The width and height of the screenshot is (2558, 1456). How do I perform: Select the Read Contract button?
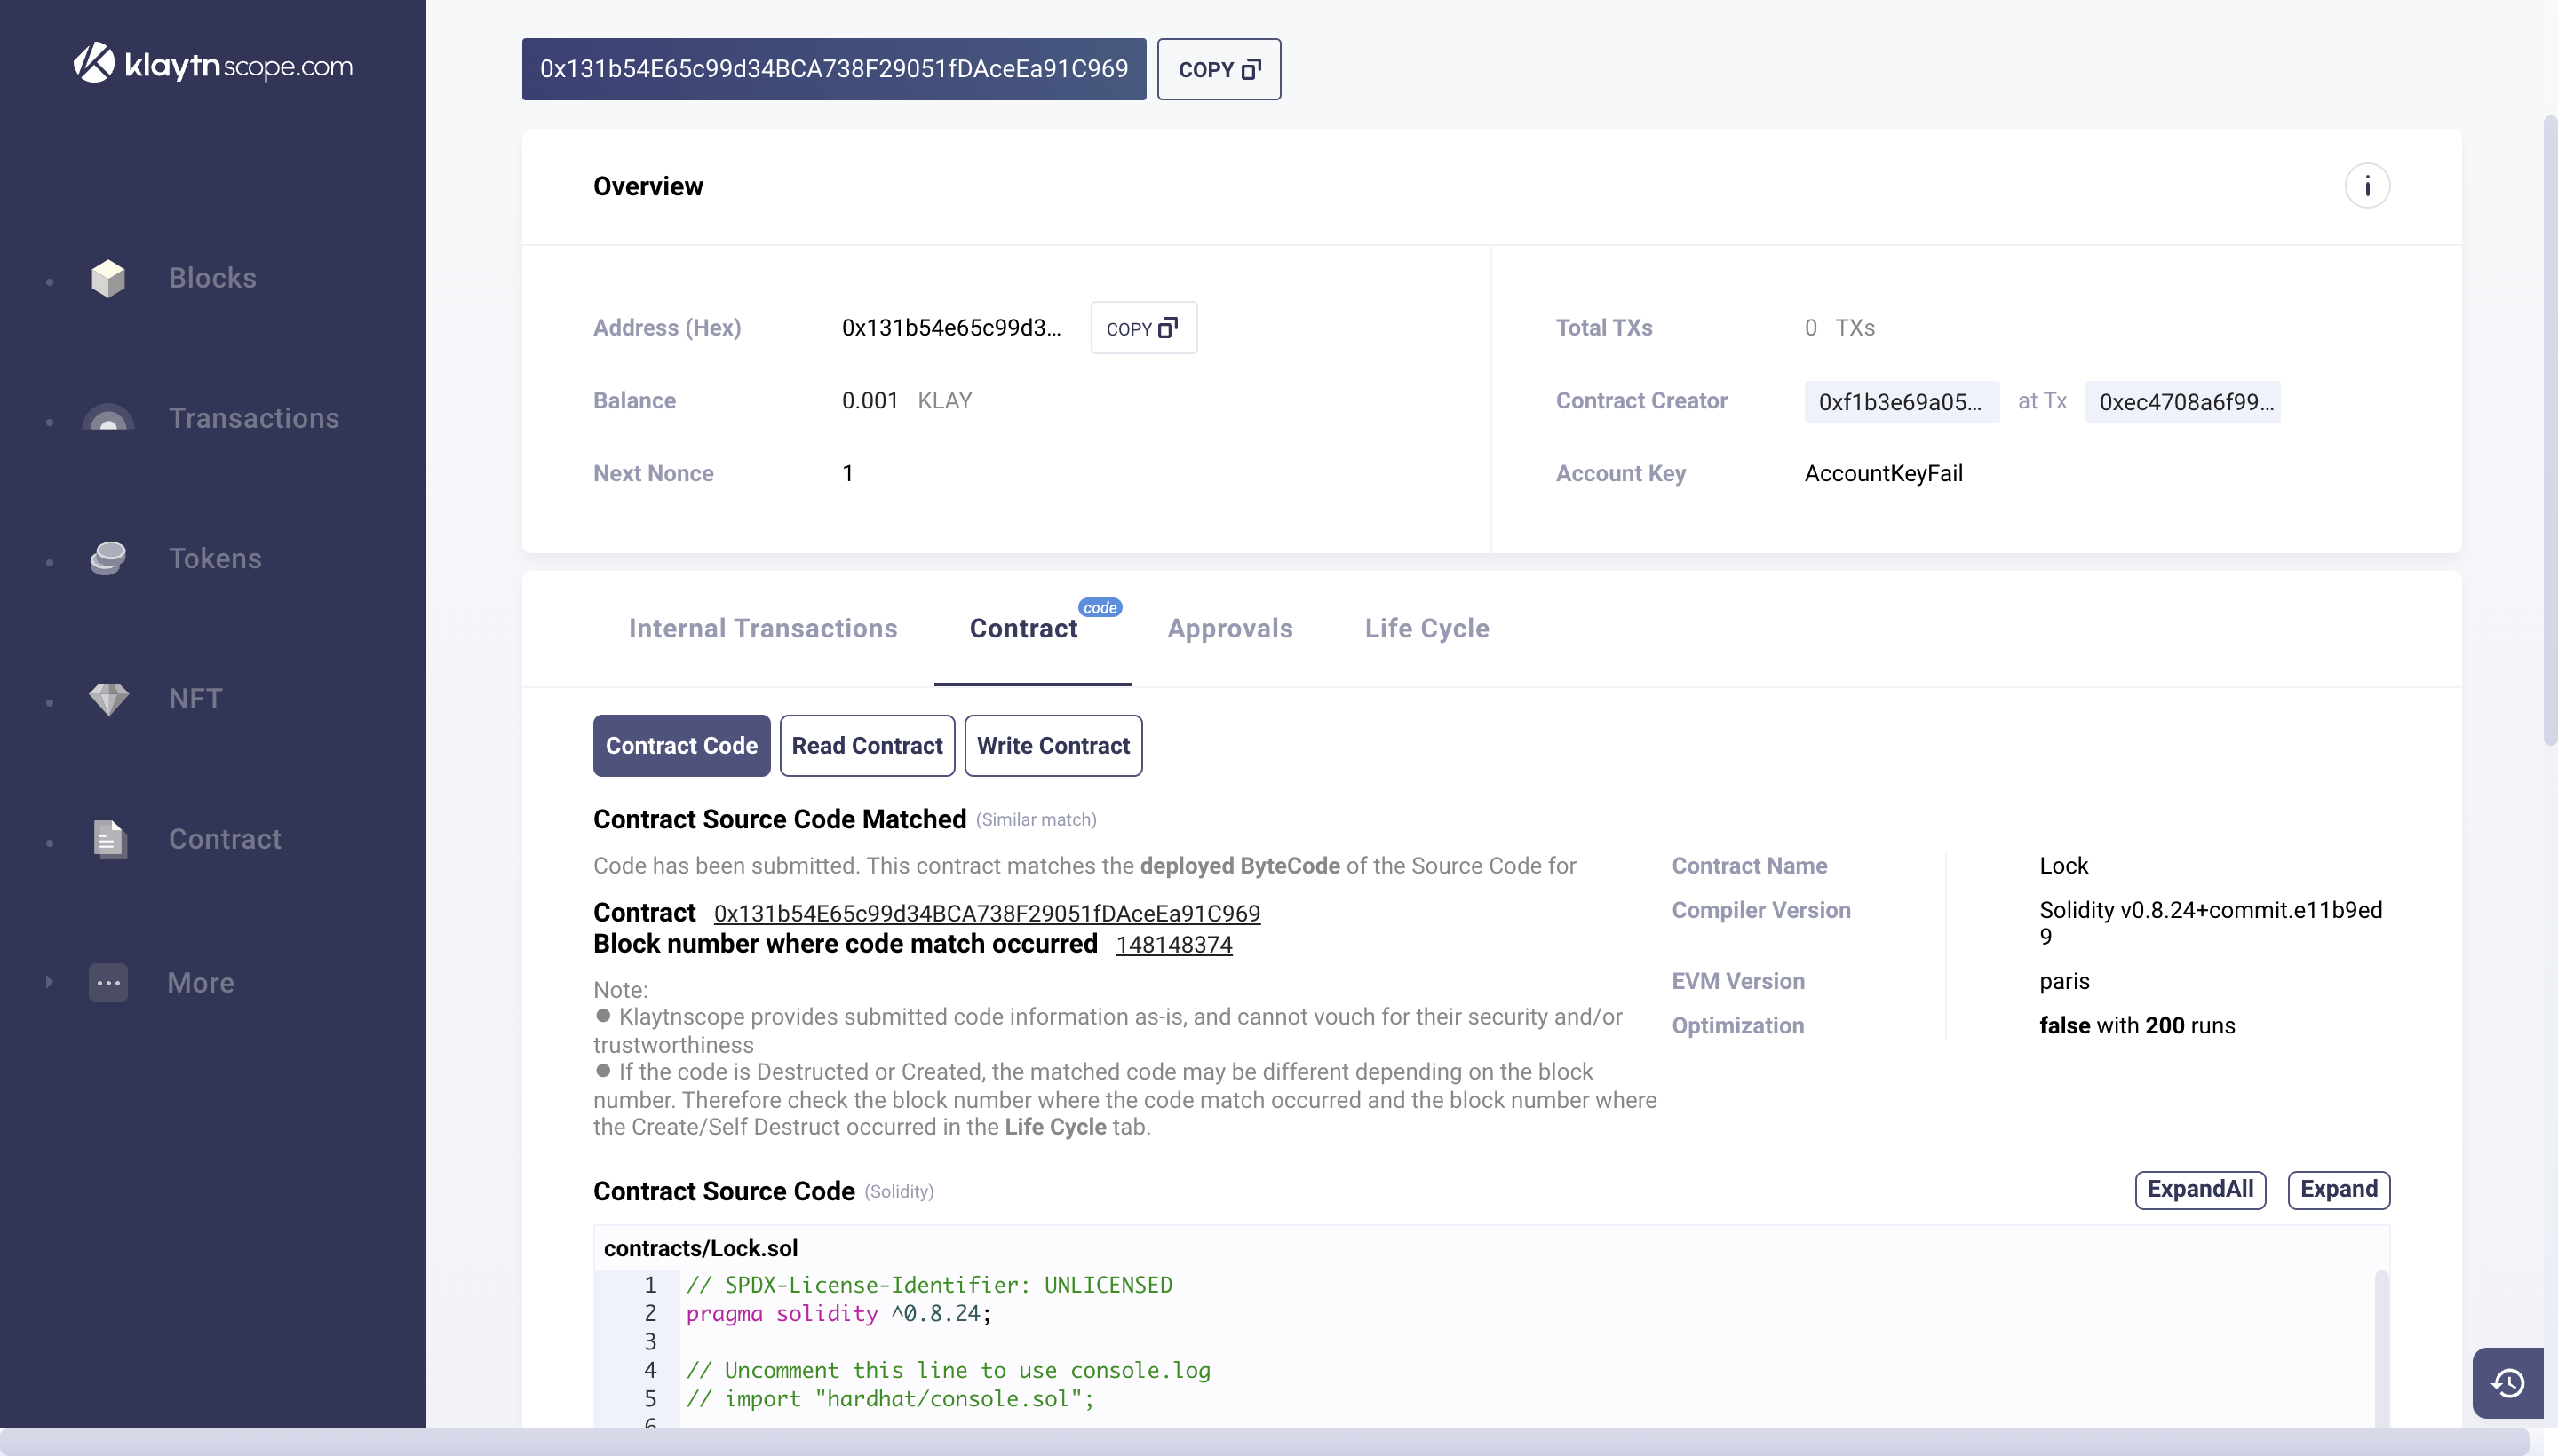866,745
